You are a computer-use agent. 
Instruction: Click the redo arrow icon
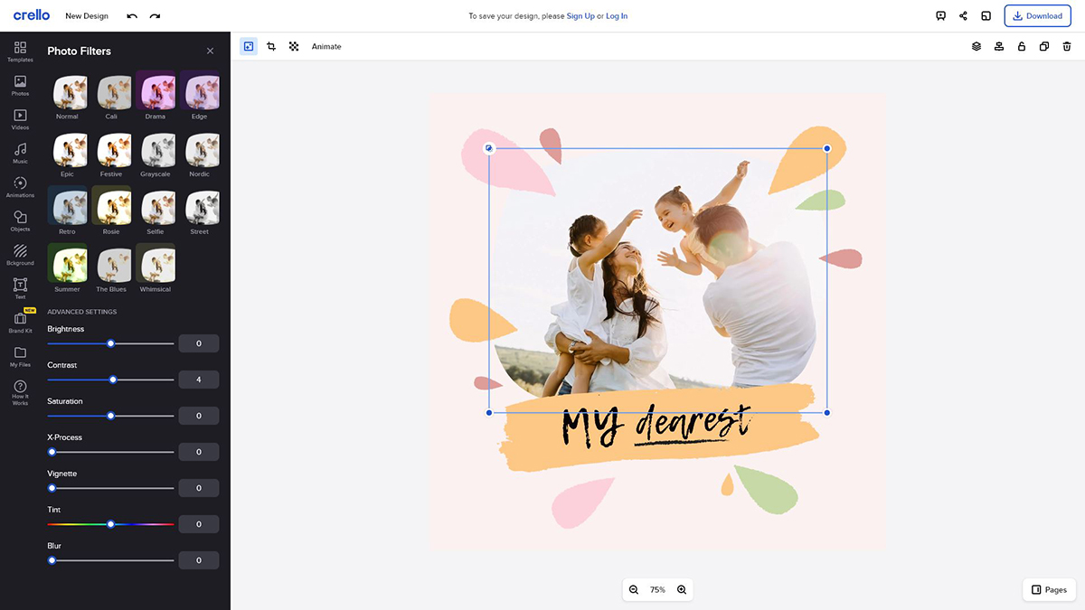tap(155, 16)
